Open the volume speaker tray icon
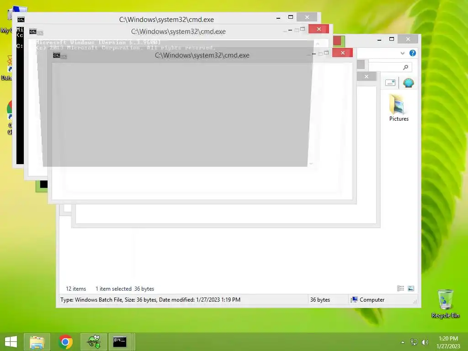The image size is (468, 351). pyautogui.click(x=425, y=342)
